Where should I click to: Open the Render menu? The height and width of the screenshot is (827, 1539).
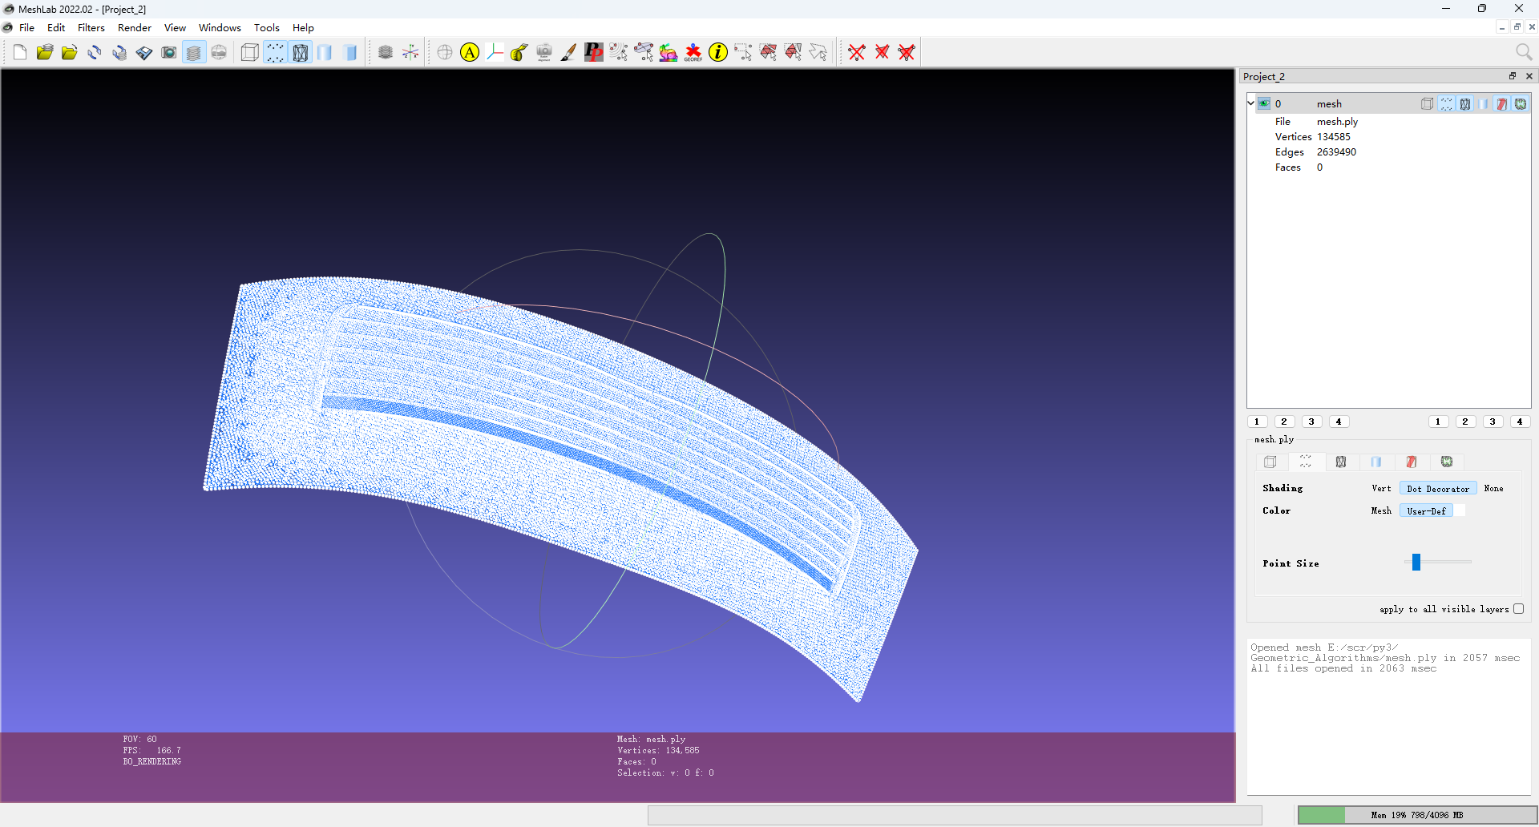click(x=135, y=27)
